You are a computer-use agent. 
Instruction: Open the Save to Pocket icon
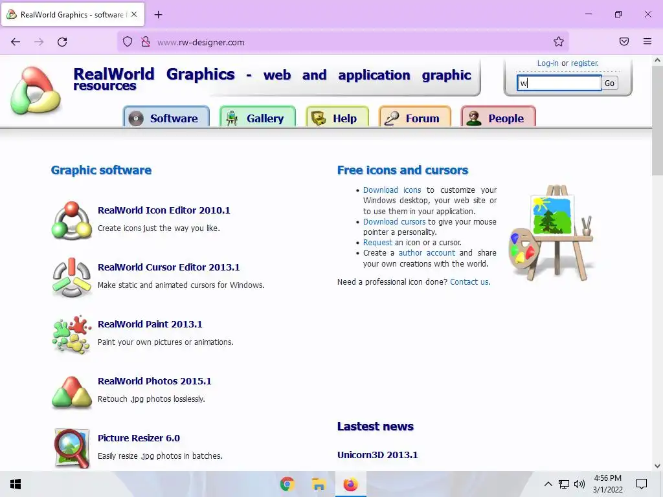point(624,41)
